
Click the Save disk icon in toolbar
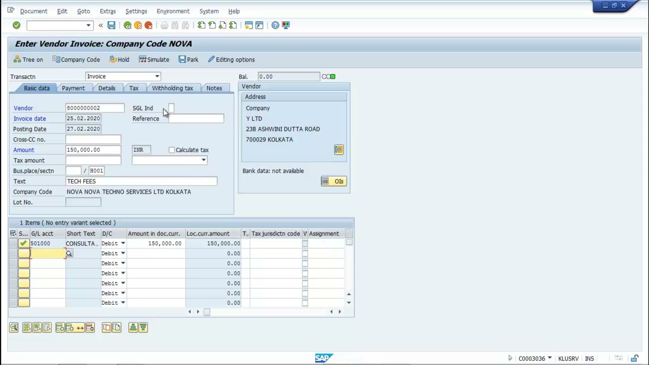(x=111, y=25)
